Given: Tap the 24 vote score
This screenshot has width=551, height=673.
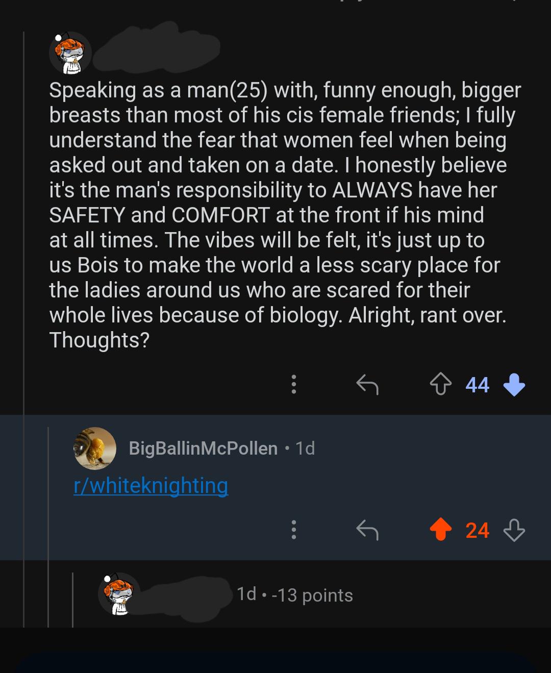Looking at the screenshot, I should (477, 530).
